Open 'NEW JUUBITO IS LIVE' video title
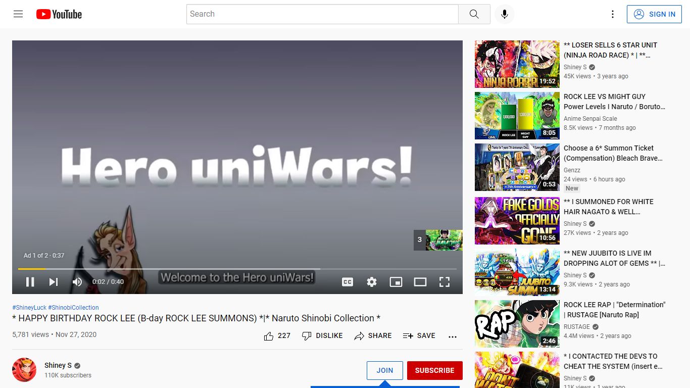Viewport: 690px width, 388px height. pyautogui.click(x=614, y=258)
